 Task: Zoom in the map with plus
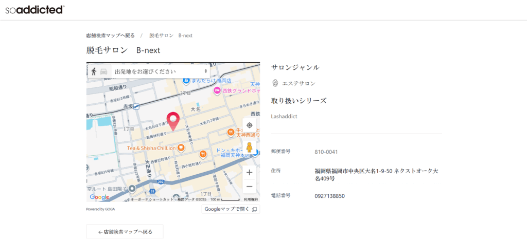(x=250, y=172)
